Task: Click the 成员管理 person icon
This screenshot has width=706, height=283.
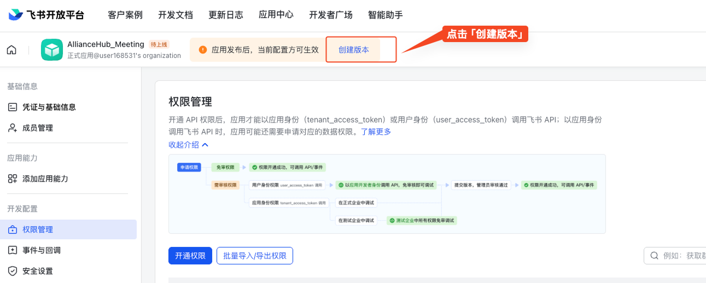Action: click(x=13, y=128)
